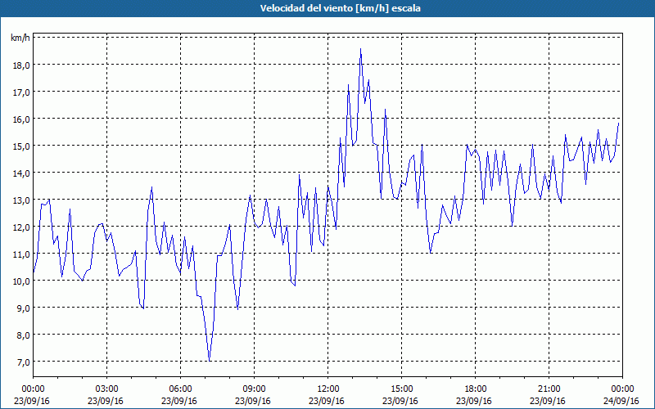Image resolution: width=655 pixels, height=409 pixels.
Task: Click the 14,0 y-axis label
Action: click(x=21, y=173)
